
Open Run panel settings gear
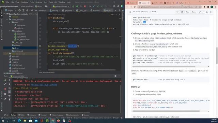[115, 76]
